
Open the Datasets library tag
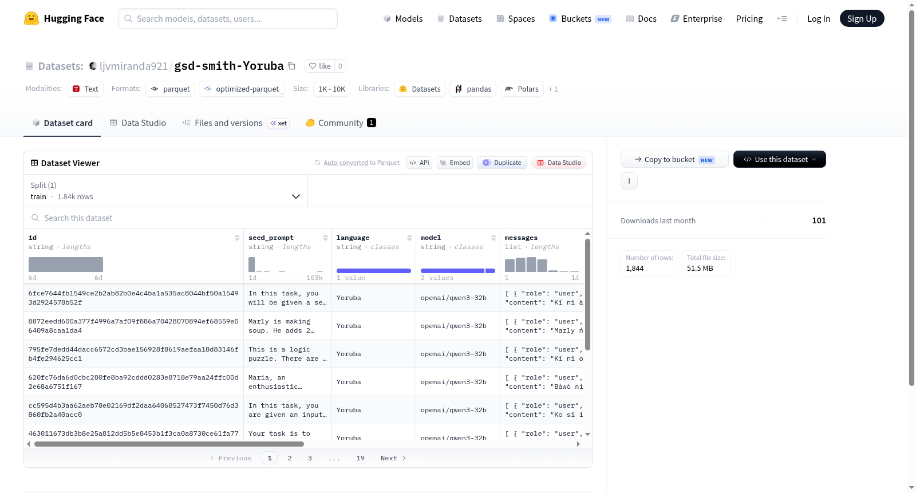(x=420, y=89)
